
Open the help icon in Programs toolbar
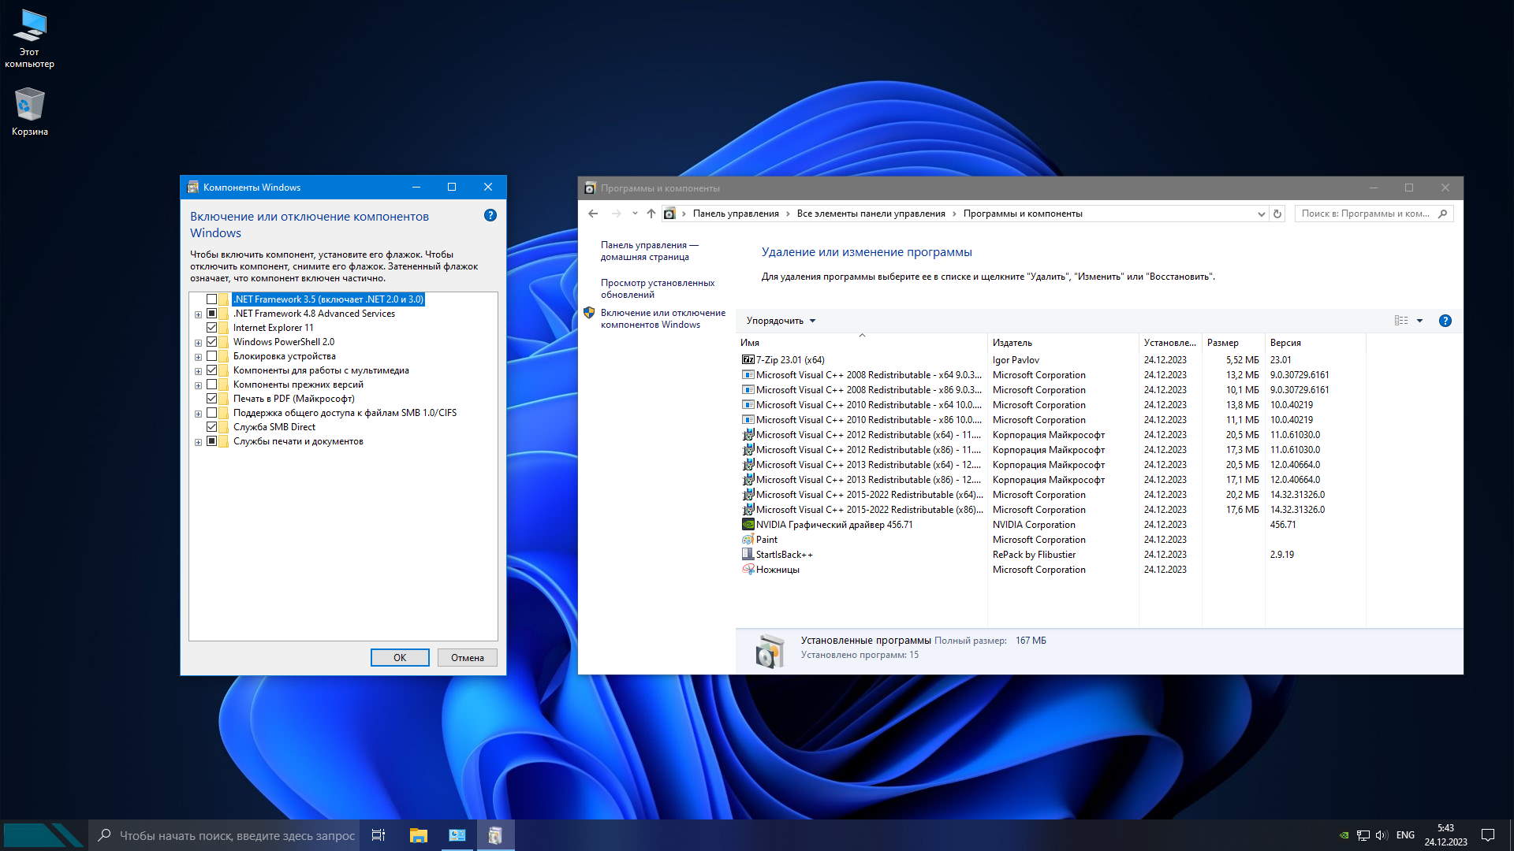point(1445,321)
